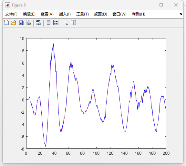186x166 pixels.
Task: Toggle the Edit Plot arrow tool
Action: [x=66, y=23]
